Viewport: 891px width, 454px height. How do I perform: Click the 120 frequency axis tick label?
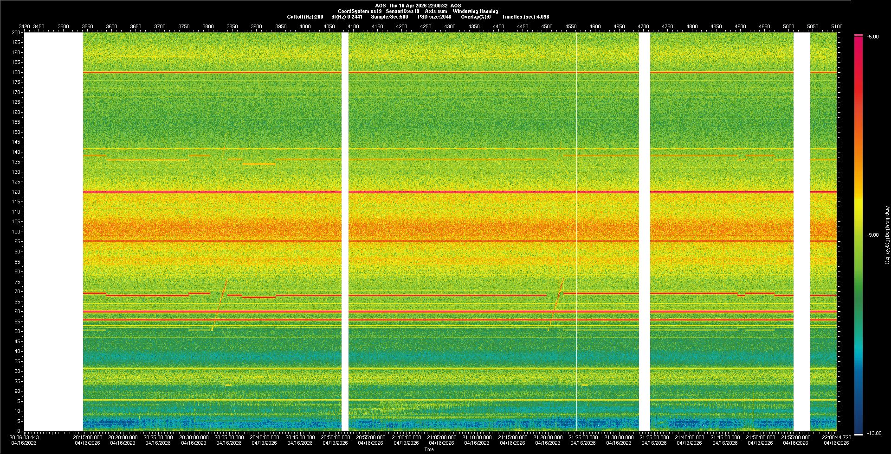pos(16,192)
